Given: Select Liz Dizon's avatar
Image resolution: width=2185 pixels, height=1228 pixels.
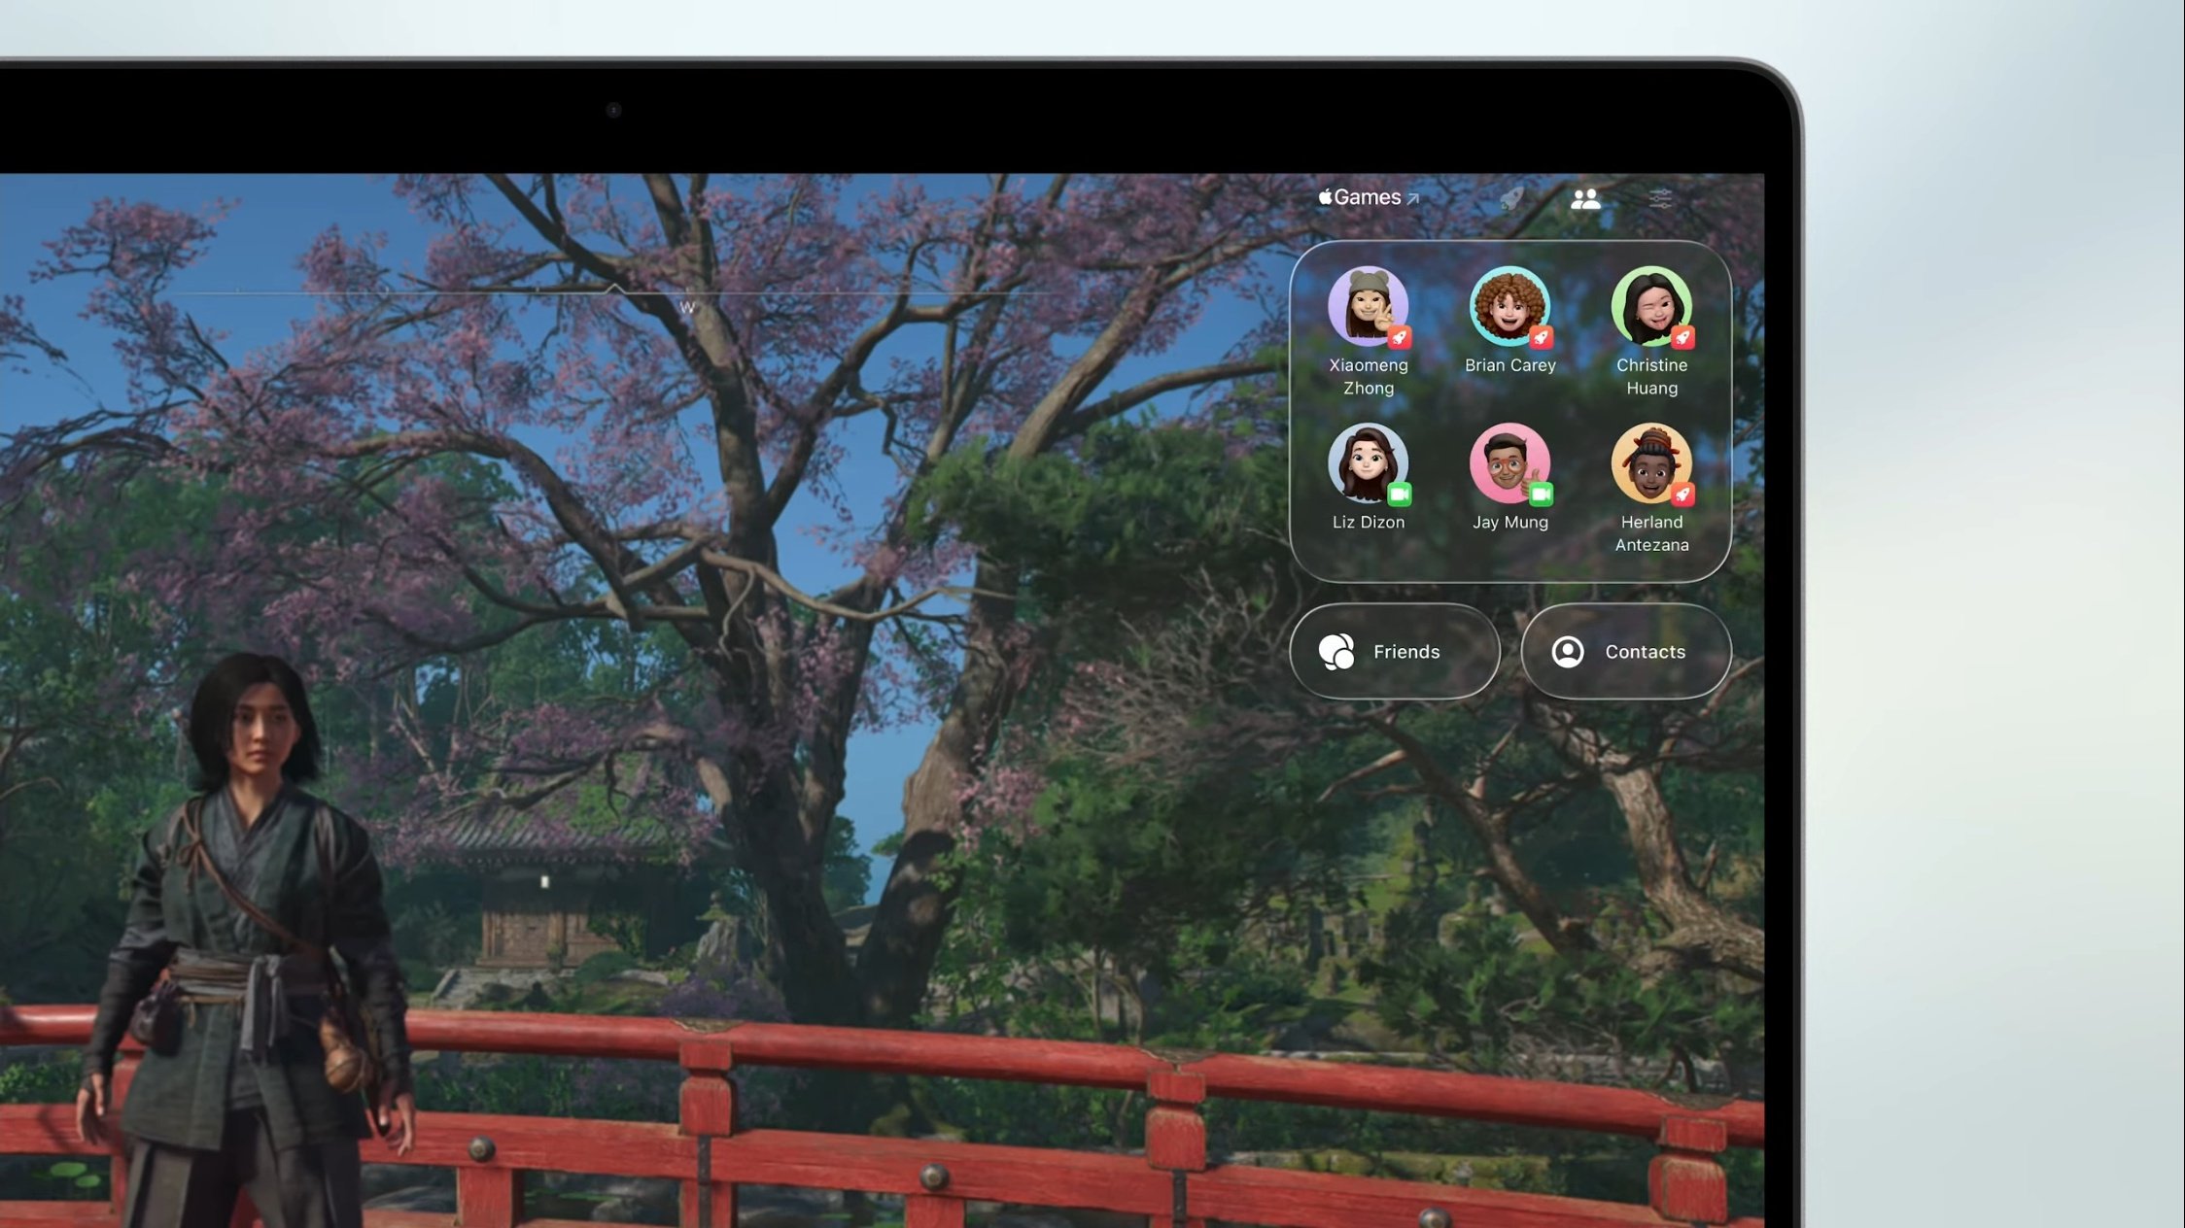Looking at the screenshot, I should [1368, 462].
